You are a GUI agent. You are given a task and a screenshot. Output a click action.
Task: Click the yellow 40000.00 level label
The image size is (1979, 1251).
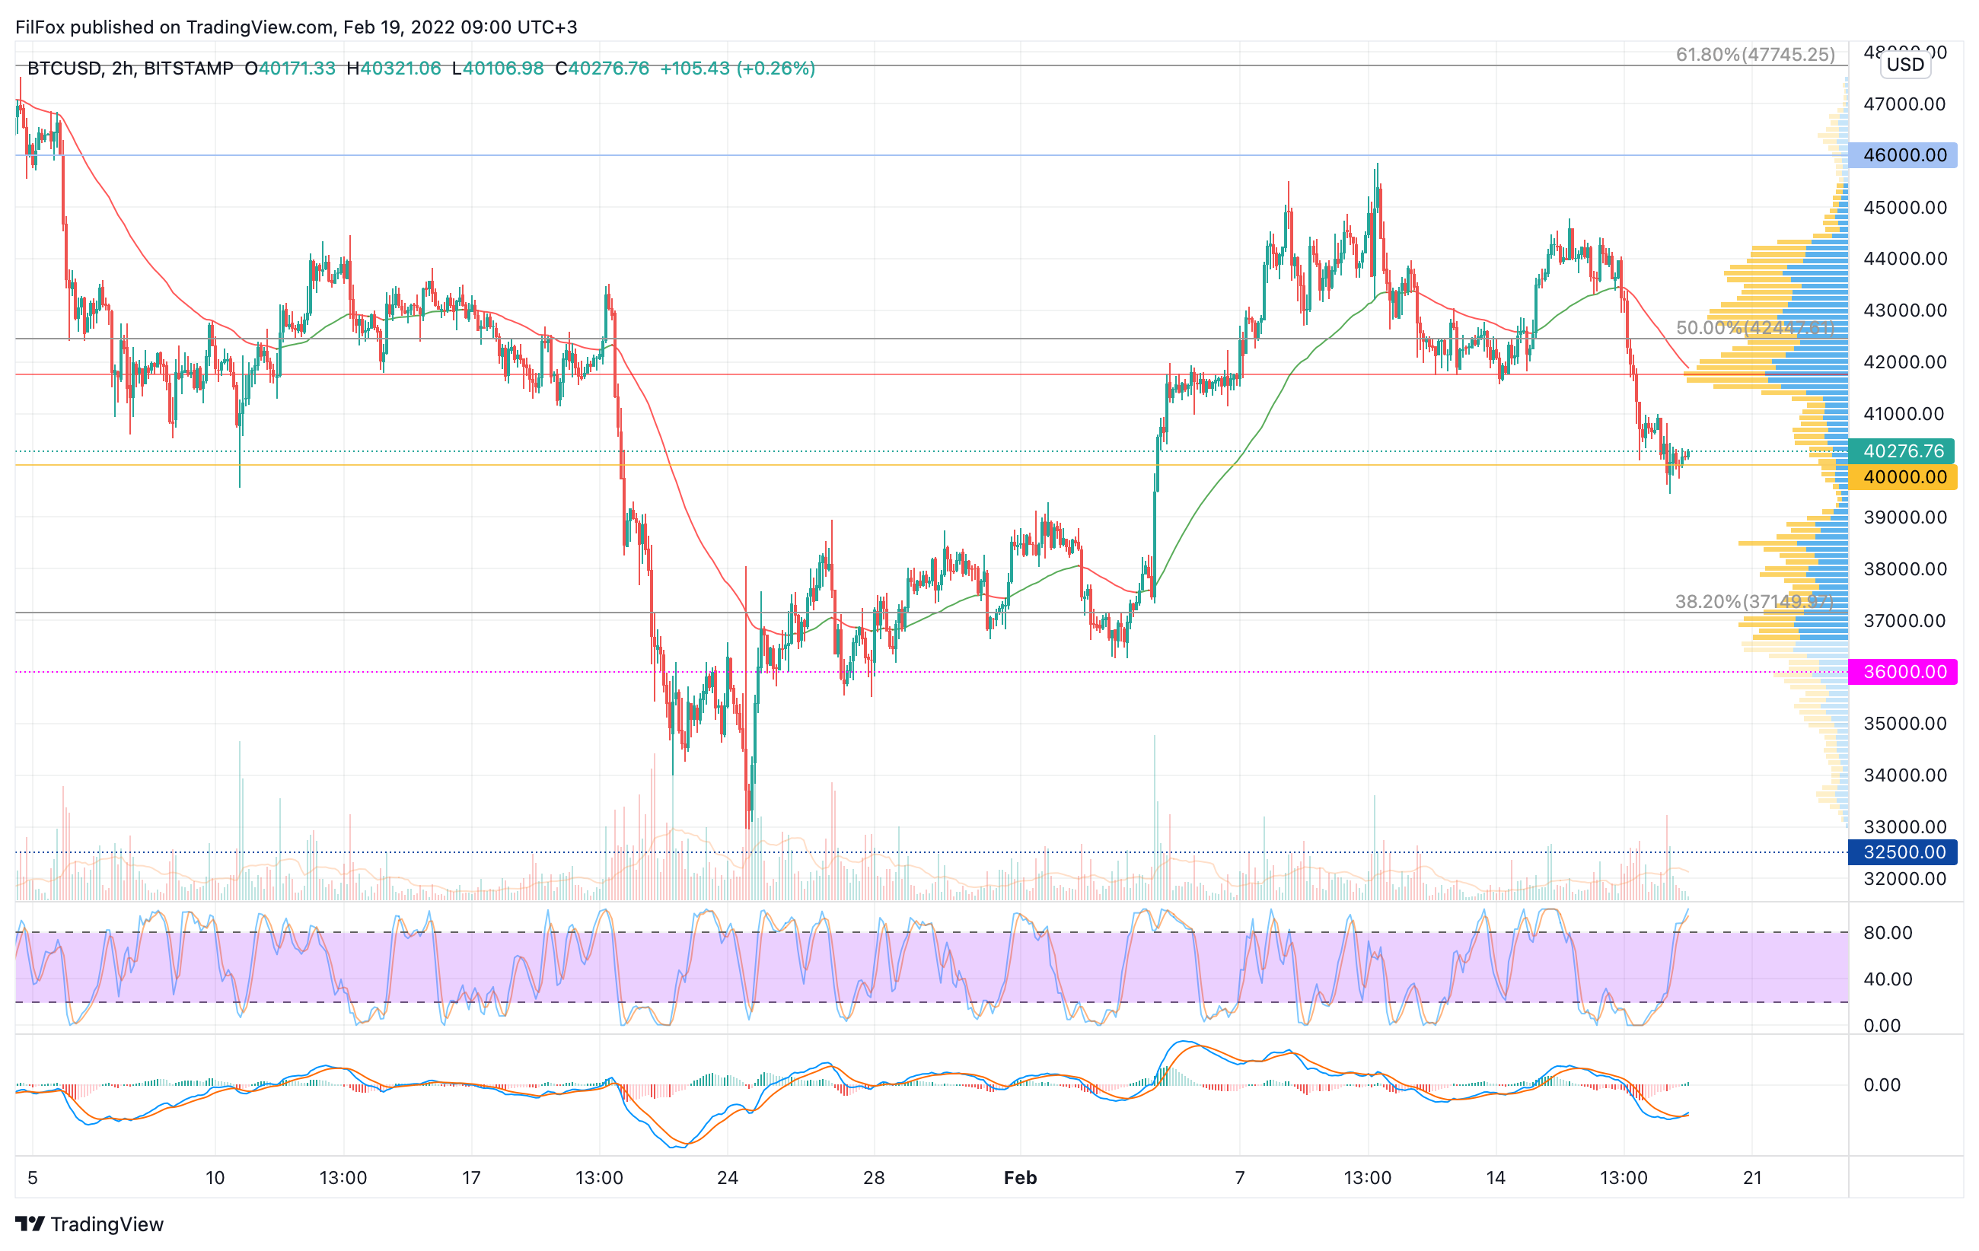(1903, 477)
